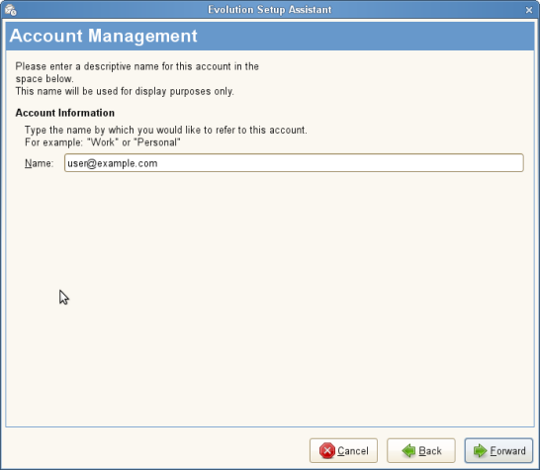Viewport: 540px width, 470px height.
Task: Click the 'For example: Work or Personal' hint
Action: 102,142
